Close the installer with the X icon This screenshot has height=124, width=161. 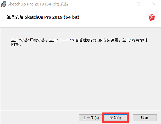pyautogui.click(x=154, y=4)
